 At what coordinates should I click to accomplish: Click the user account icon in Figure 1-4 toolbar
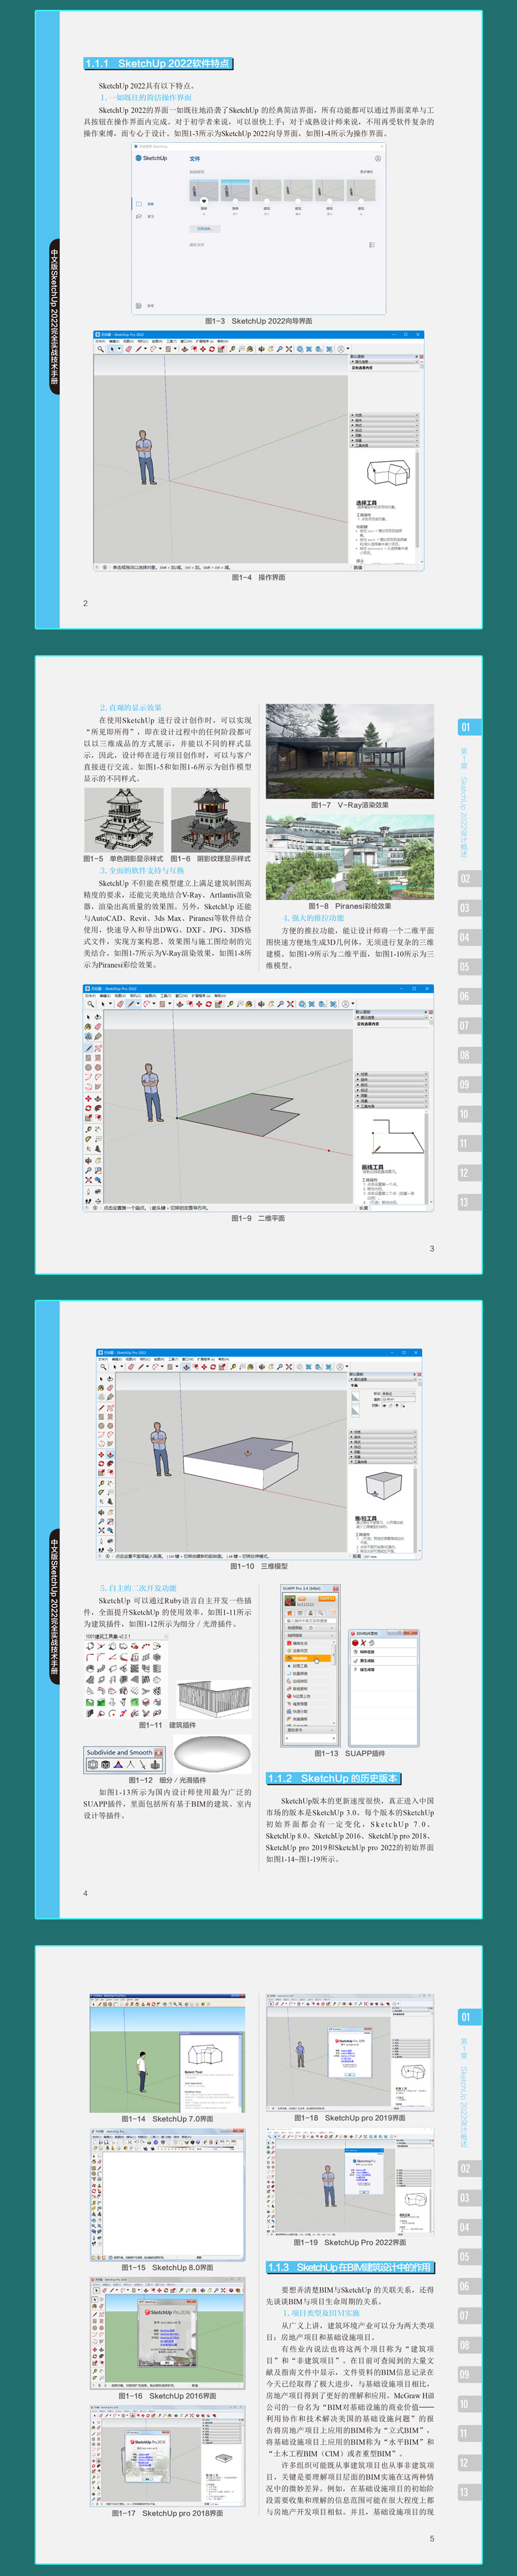(340, 350)
